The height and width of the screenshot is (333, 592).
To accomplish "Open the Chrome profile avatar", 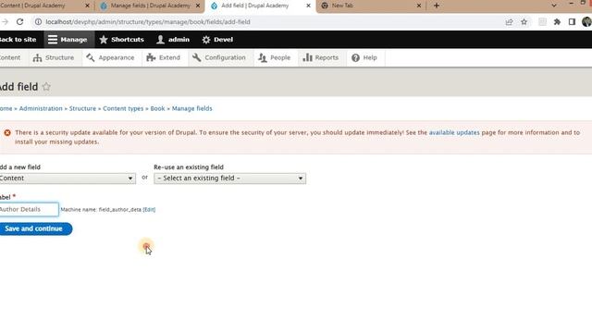I will (586, 22).
